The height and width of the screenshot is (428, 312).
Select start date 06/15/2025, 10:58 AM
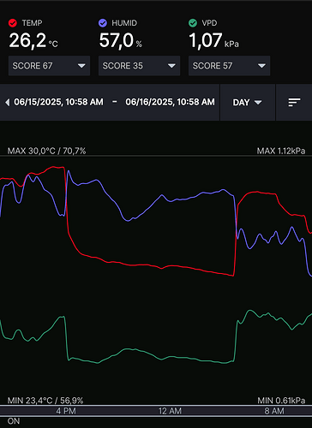58,102
